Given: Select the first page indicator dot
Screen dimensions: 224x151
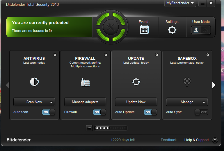Looking at the screenshot, I should (97, 128).
